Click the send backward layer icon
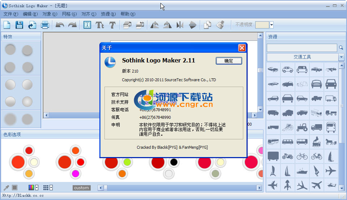Screen dimensions: 347x200 pyautogui.click(x=140, y=25)
